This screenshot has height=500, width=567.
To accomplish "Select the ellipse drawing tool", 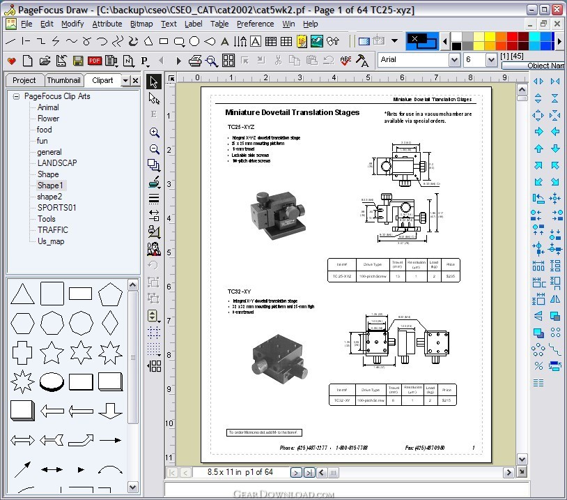I will click(194, 41).
